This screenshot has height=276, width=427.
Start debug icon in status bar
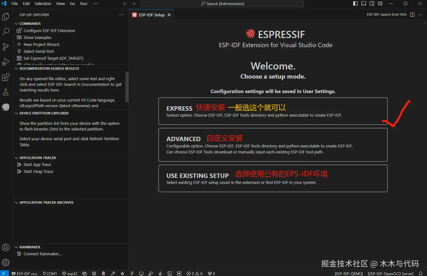click(151, 273)
